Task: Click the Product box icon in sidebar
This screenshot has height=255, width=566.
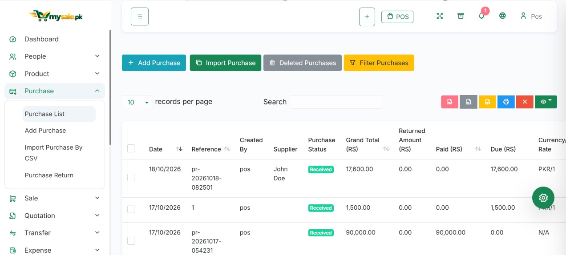Action: pyautogui.click(x=13, y=74)
